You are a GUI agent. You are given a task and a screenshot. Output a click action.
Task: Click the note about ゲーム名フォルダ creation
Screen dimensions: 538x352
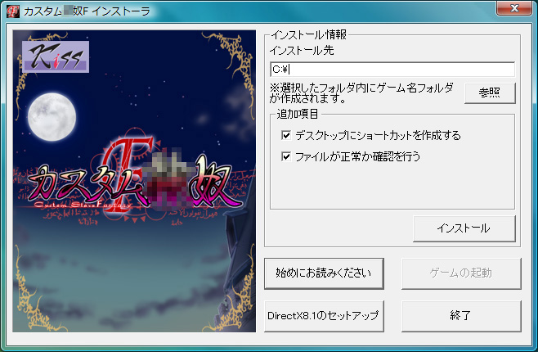(361, 93)
